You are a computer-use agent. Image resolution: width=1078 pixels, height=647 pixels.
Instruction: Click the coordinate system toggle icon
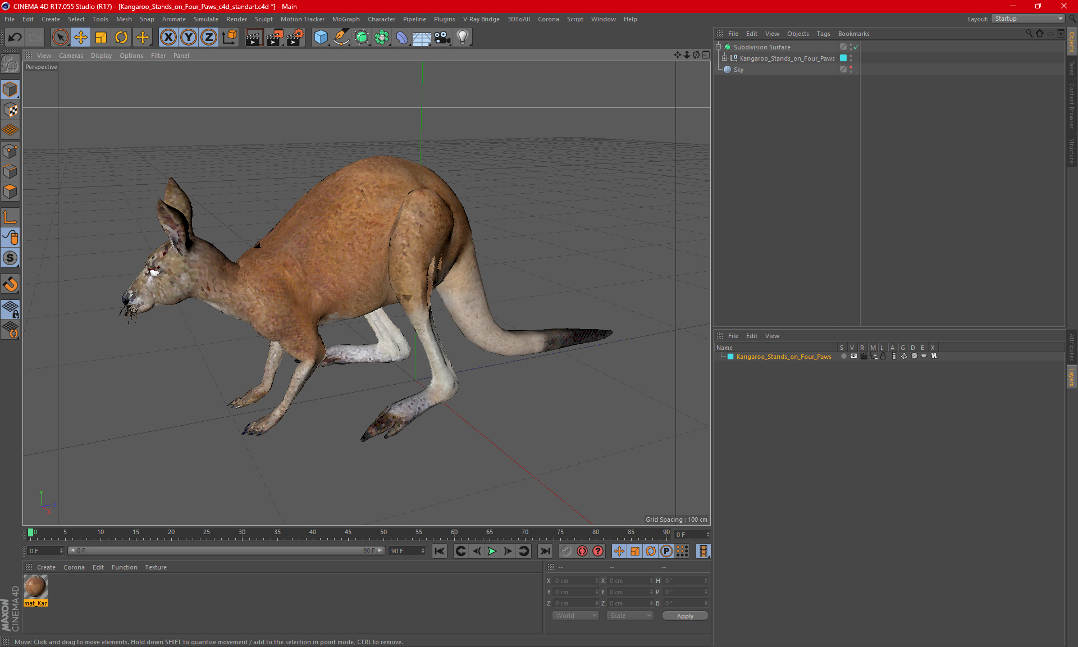[x=229, y=38]
